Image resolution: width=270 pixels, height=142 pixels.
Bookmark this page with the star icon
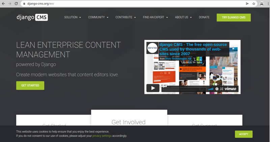254,4
